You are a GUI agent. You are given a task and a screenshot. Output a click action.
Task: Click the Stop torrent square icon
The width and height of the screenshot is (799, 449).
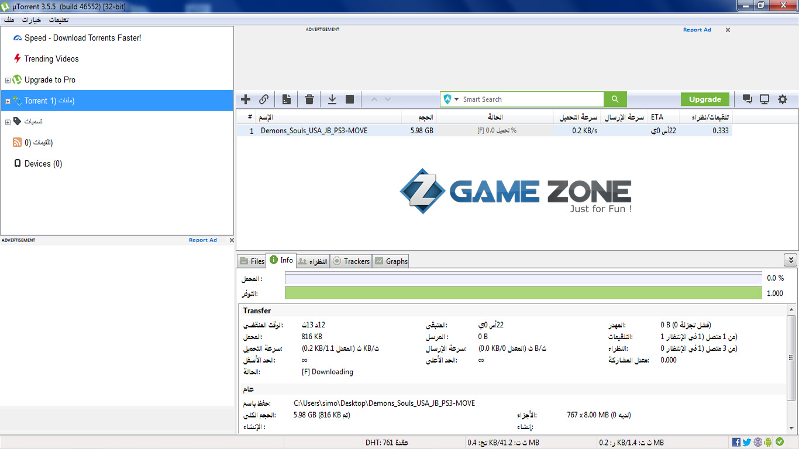(350, 99)
